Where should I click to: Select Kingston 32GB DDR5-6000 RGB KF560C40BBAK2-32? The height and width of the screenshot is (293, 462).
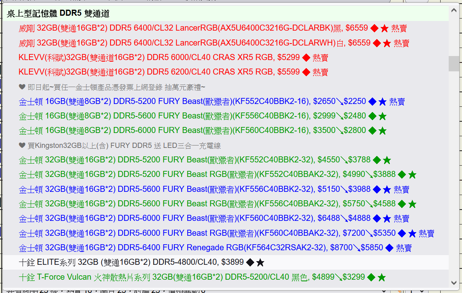(226, 233)
